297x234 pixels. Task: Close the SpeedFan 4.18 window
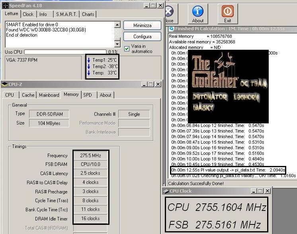pos(160,6)
